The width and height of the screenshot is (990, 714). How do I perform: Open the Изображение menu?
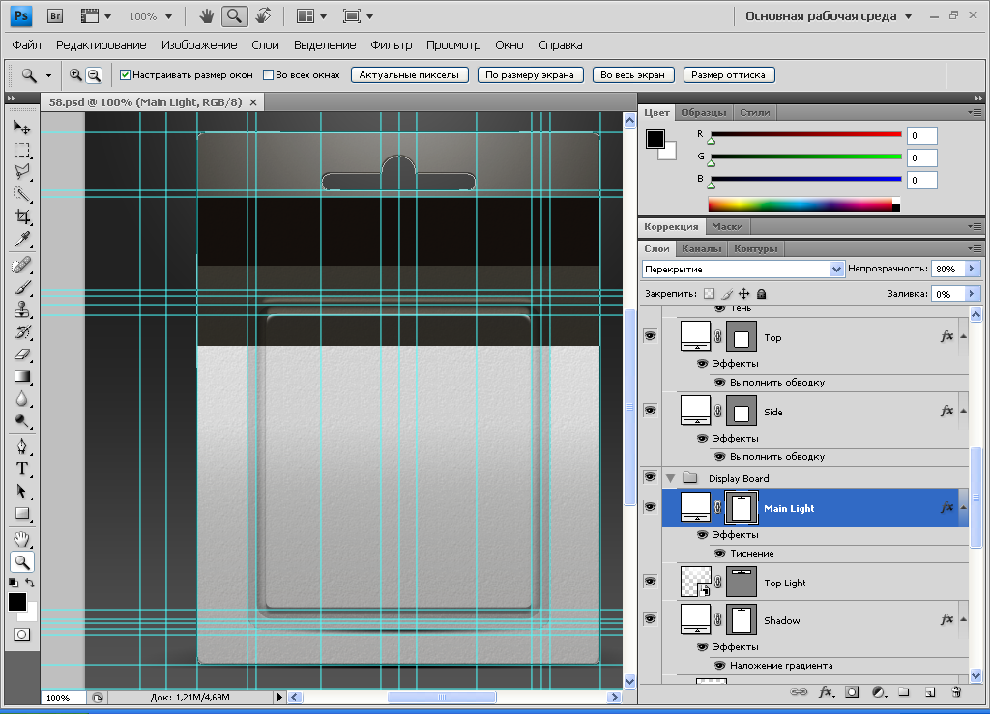click(199, 44)
